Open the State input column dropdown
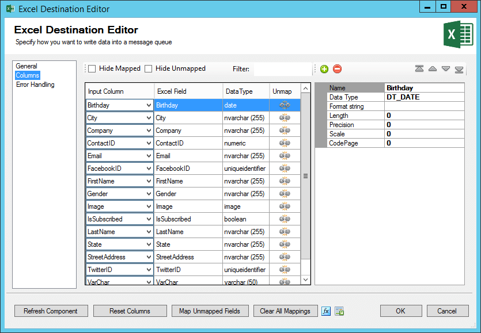Viewport: 481px width, 333px height. (x=149, y=244)
